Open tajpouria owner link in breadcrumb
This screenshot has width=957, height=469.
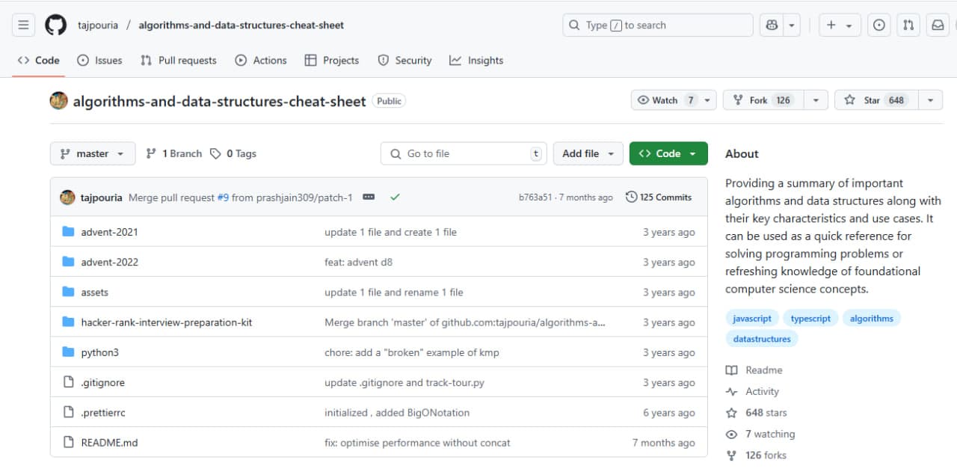coord(98,25)
